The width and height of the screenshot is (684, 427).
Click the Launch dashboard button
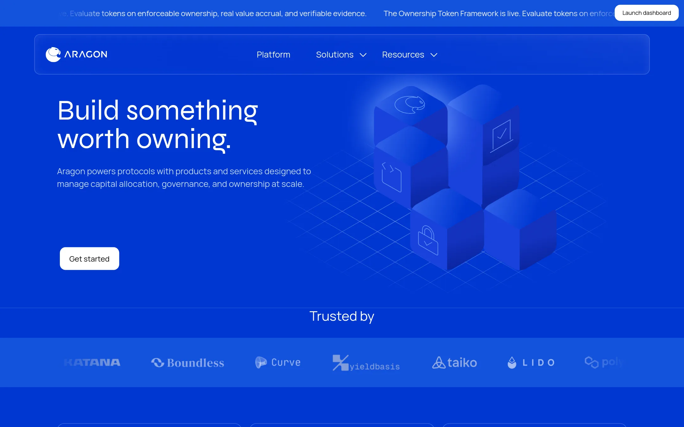coord(646,13)
